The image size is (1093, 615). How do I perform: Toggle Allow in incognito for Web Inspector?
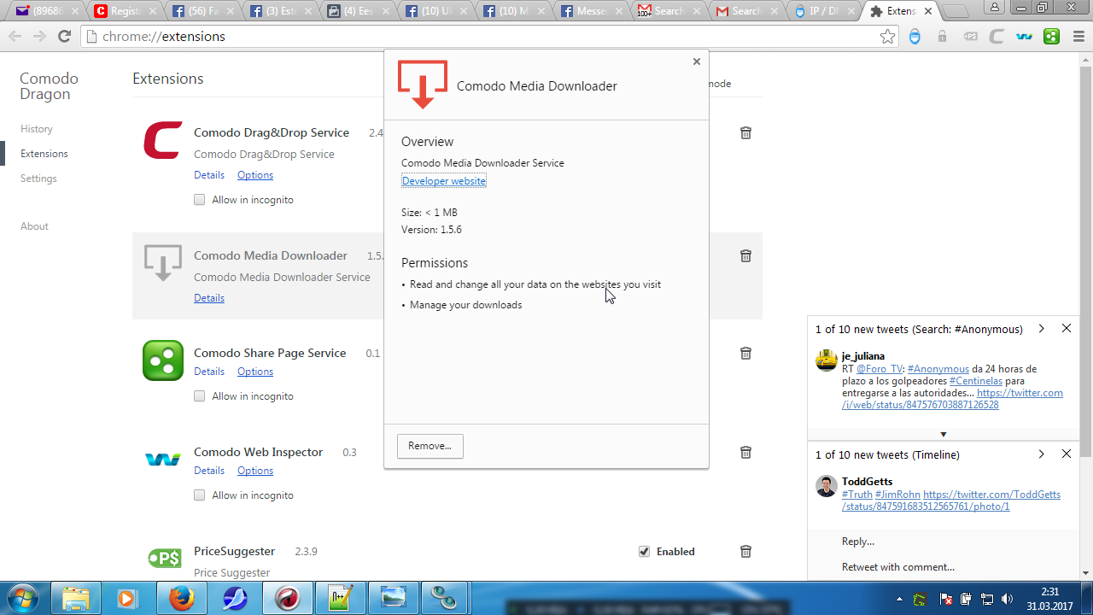point(199,495)
